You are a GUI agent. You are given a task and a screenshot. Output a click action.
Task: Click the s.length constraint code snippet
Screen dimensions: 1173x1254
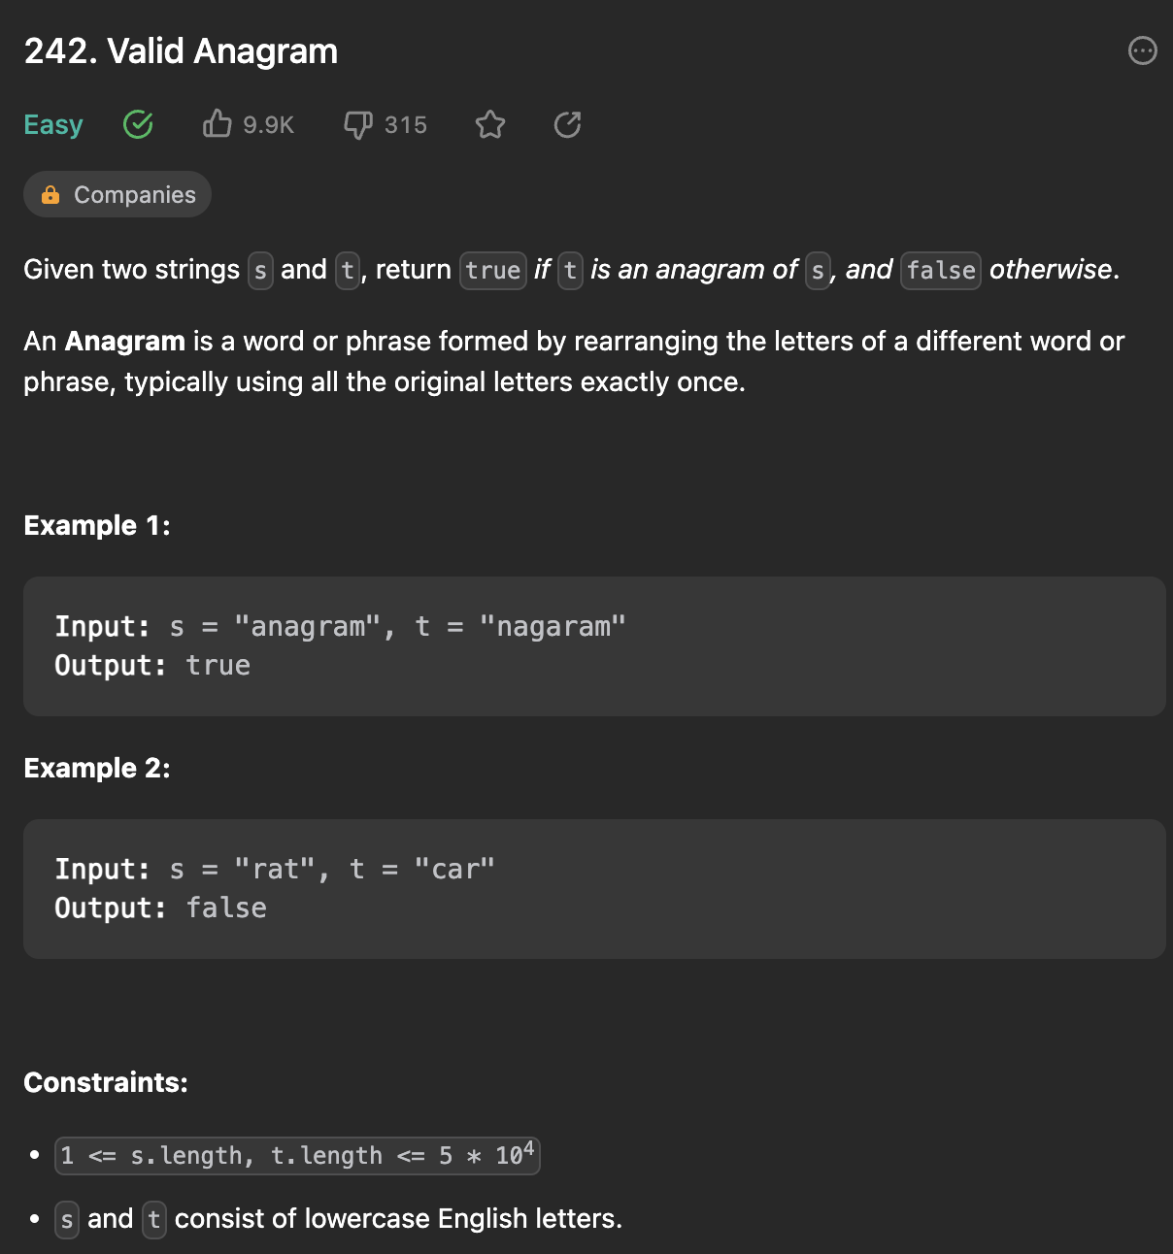(297, 1156)
